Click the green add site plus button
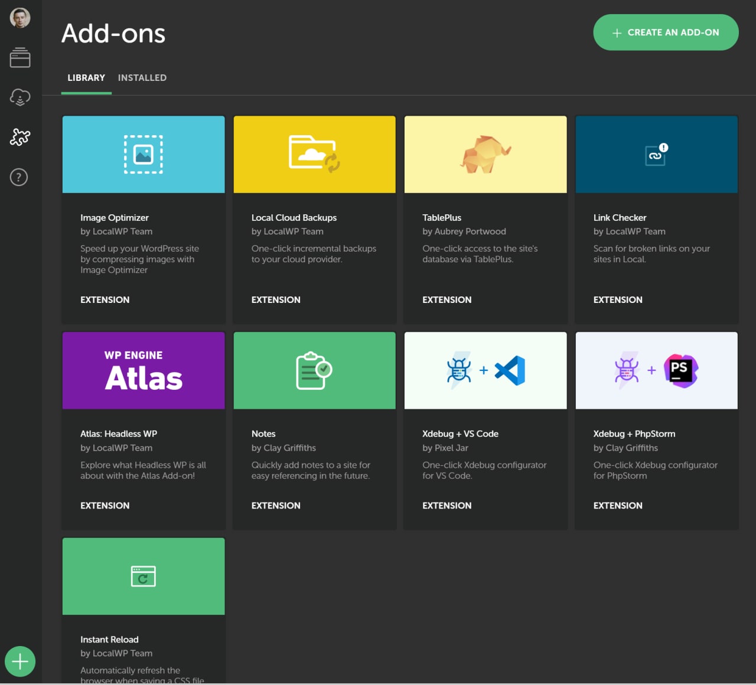Viewport: 756px width, 685px height. click(20, 661)
